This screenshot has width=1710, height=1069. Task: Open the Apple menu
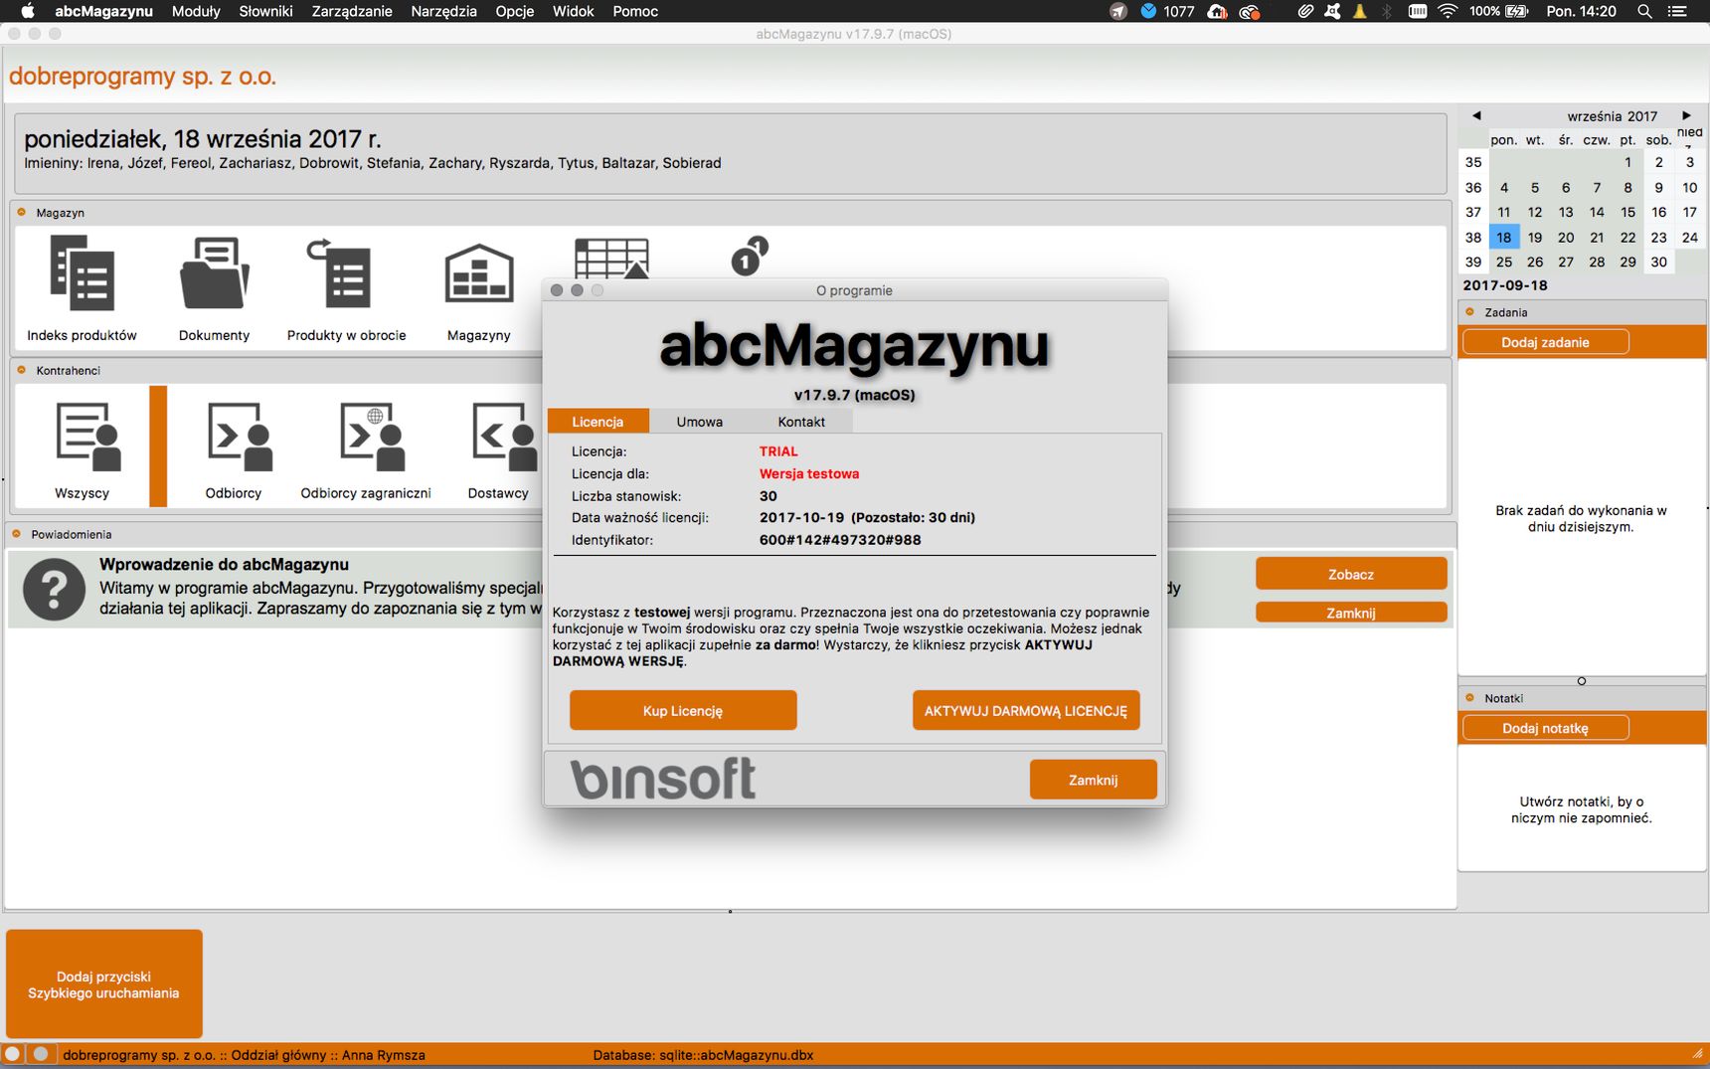click(x=28, y=11)
